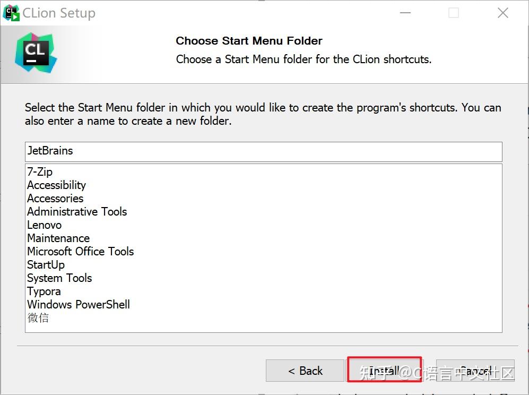Click the CLion logo in header

tap(36, 53)
